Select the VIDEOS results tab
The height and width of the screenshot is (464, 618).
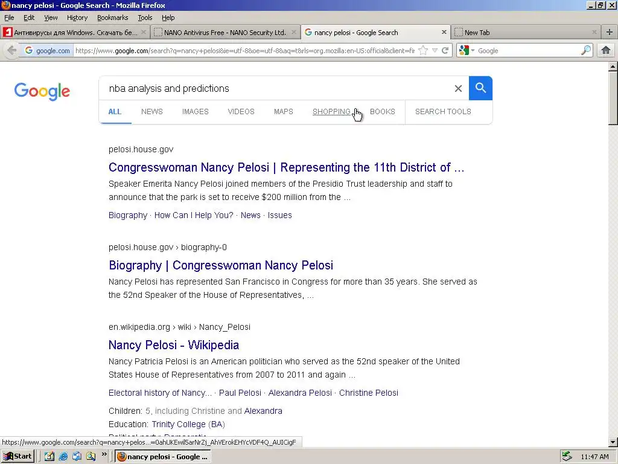241,112
